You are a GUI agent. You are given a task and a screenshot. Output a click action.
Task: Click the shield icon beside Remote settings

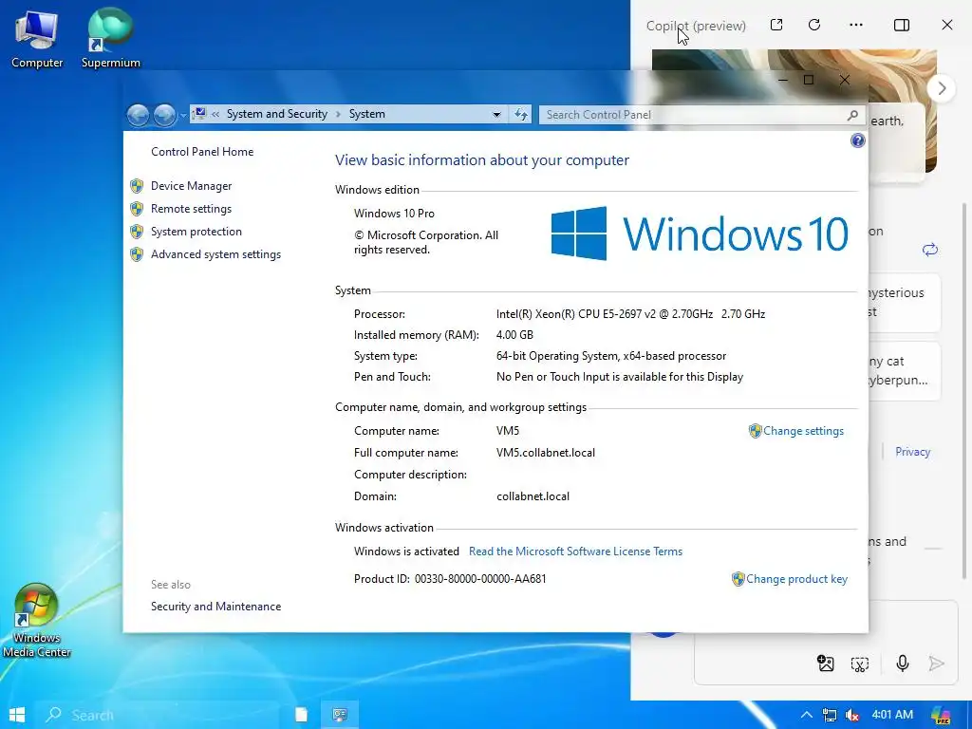[x=137, y=209]
